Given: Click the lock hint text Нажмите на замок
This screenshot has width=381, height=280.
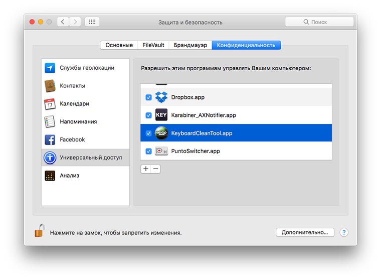Looking at the screenshot, I should [x=116, y=233].
